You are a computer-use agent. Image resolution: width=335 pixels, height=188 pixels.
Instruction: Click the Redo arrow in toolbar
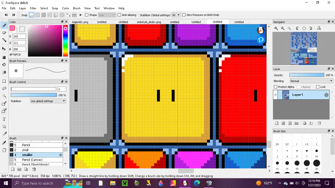14,15
